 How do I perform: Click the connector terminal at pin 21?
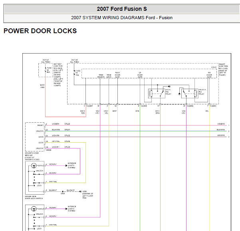pyautogui.click(x=186, y=104)
